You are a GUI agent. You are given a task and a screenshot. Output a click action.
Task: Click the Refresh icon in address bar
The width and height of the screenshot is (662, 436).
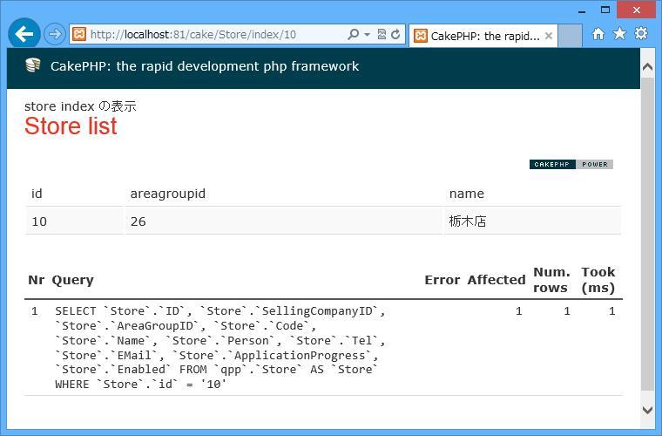tap(395, 35)
